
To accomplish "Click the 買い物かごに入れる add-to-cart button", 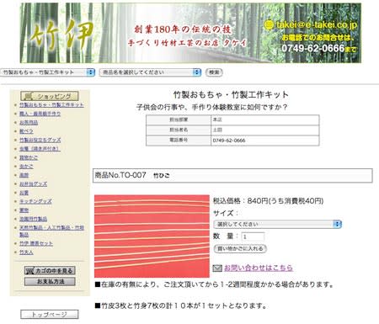I will [240, 248].
